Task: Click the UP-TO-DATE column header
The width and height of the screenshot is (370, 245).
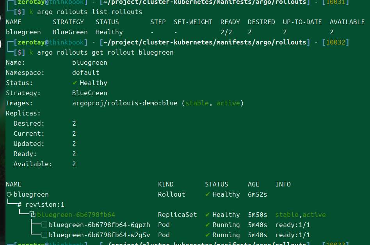Action: click(x=302, y=22)
